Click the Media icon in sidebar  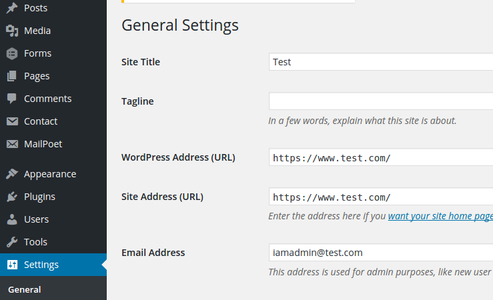(x=12, y=31)
